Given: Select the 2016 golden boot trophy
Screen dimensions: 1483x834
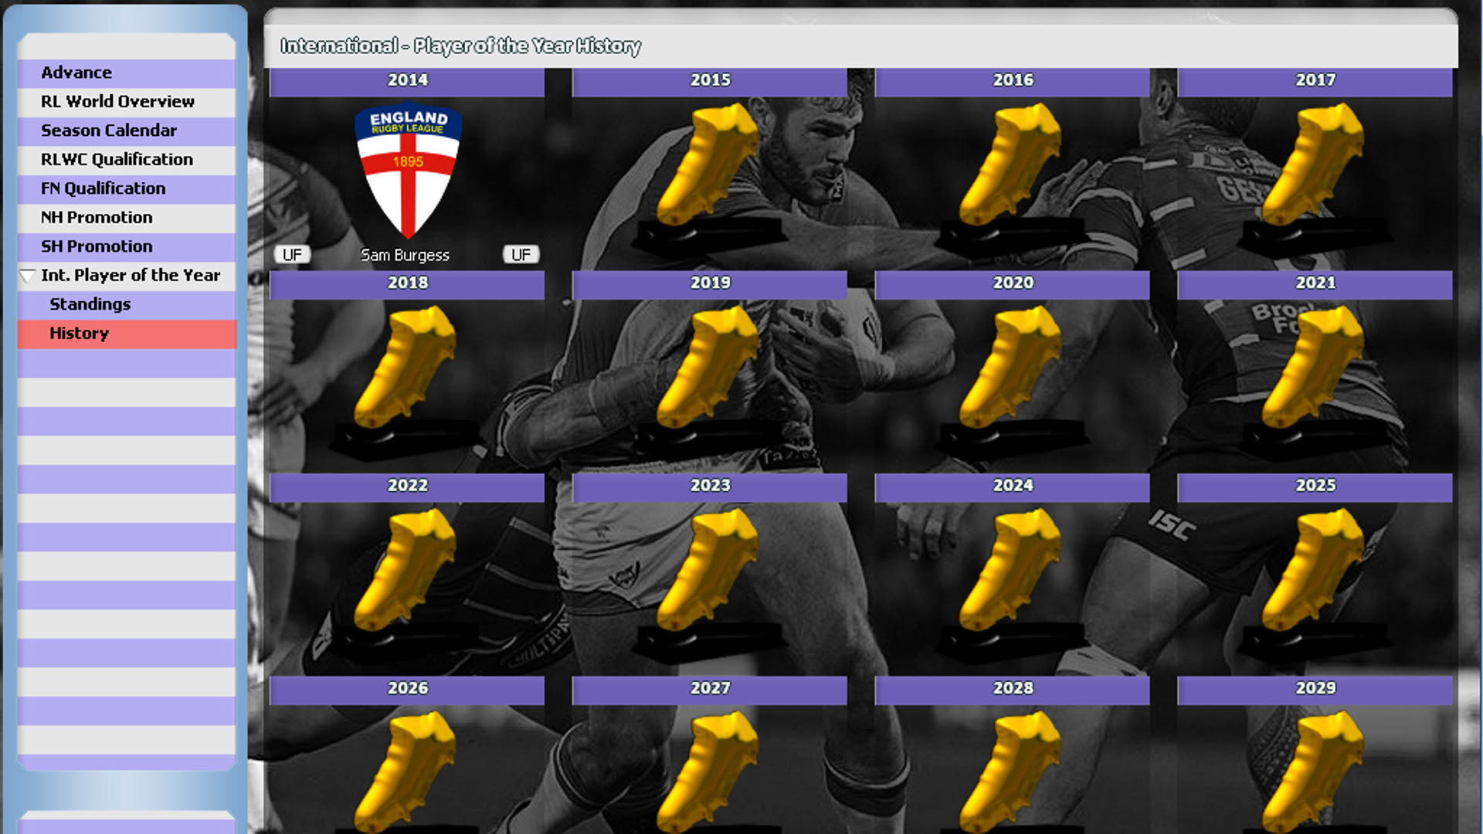Looking at the screenshot, I should pyautogui.click(x=1013, y=179).
